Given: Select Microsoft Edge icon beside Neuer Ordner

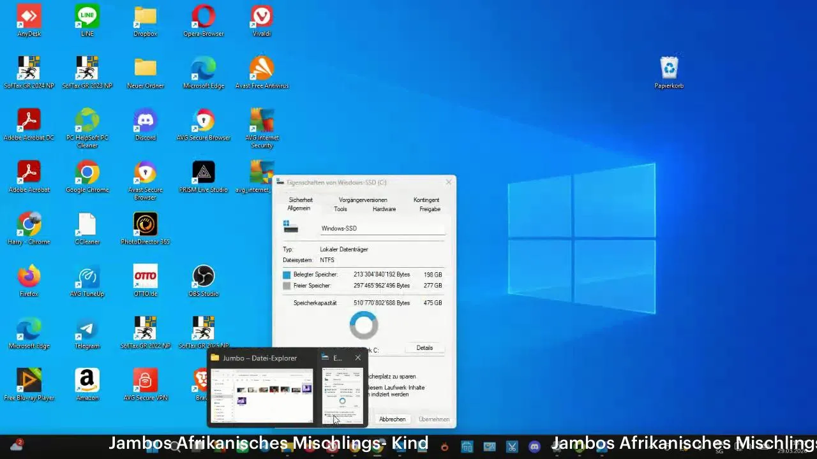Looking at the screenshot, I should (204, 72).
